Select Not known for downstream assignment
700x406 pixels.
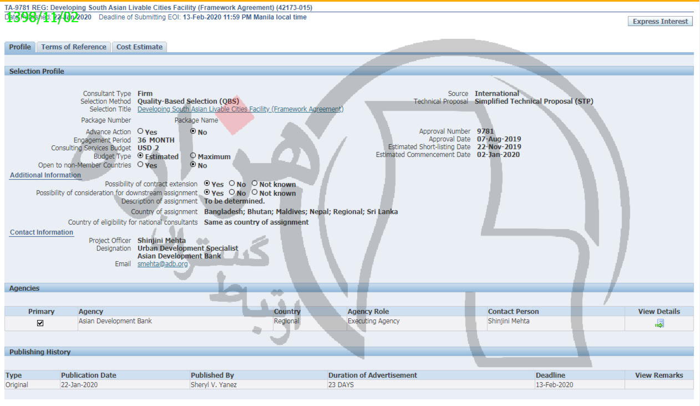click(x=255, y=192)
